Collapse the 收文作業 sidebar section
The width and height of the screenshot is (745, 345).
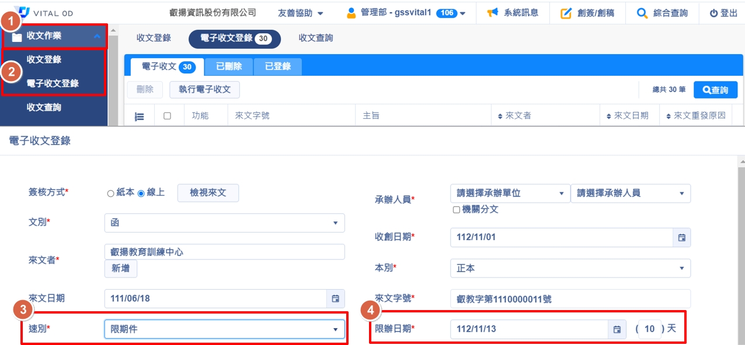click(55, 36)
